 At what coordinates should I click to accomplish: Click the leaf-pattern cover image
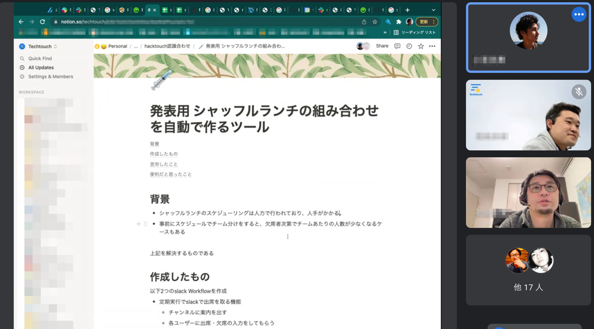click(x=267, y=66)
